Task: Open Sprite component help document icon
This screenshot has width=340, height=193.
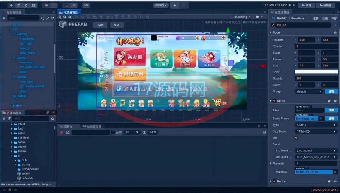Action: pyautogui.click(x=329, y=101)
